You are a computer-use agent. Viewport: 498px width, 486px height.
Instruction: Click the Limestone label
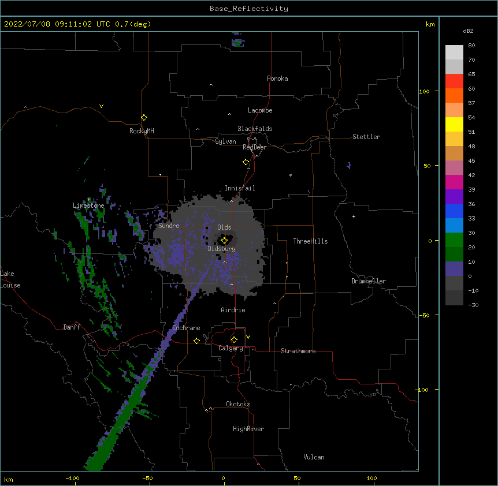tap(88, 205)
